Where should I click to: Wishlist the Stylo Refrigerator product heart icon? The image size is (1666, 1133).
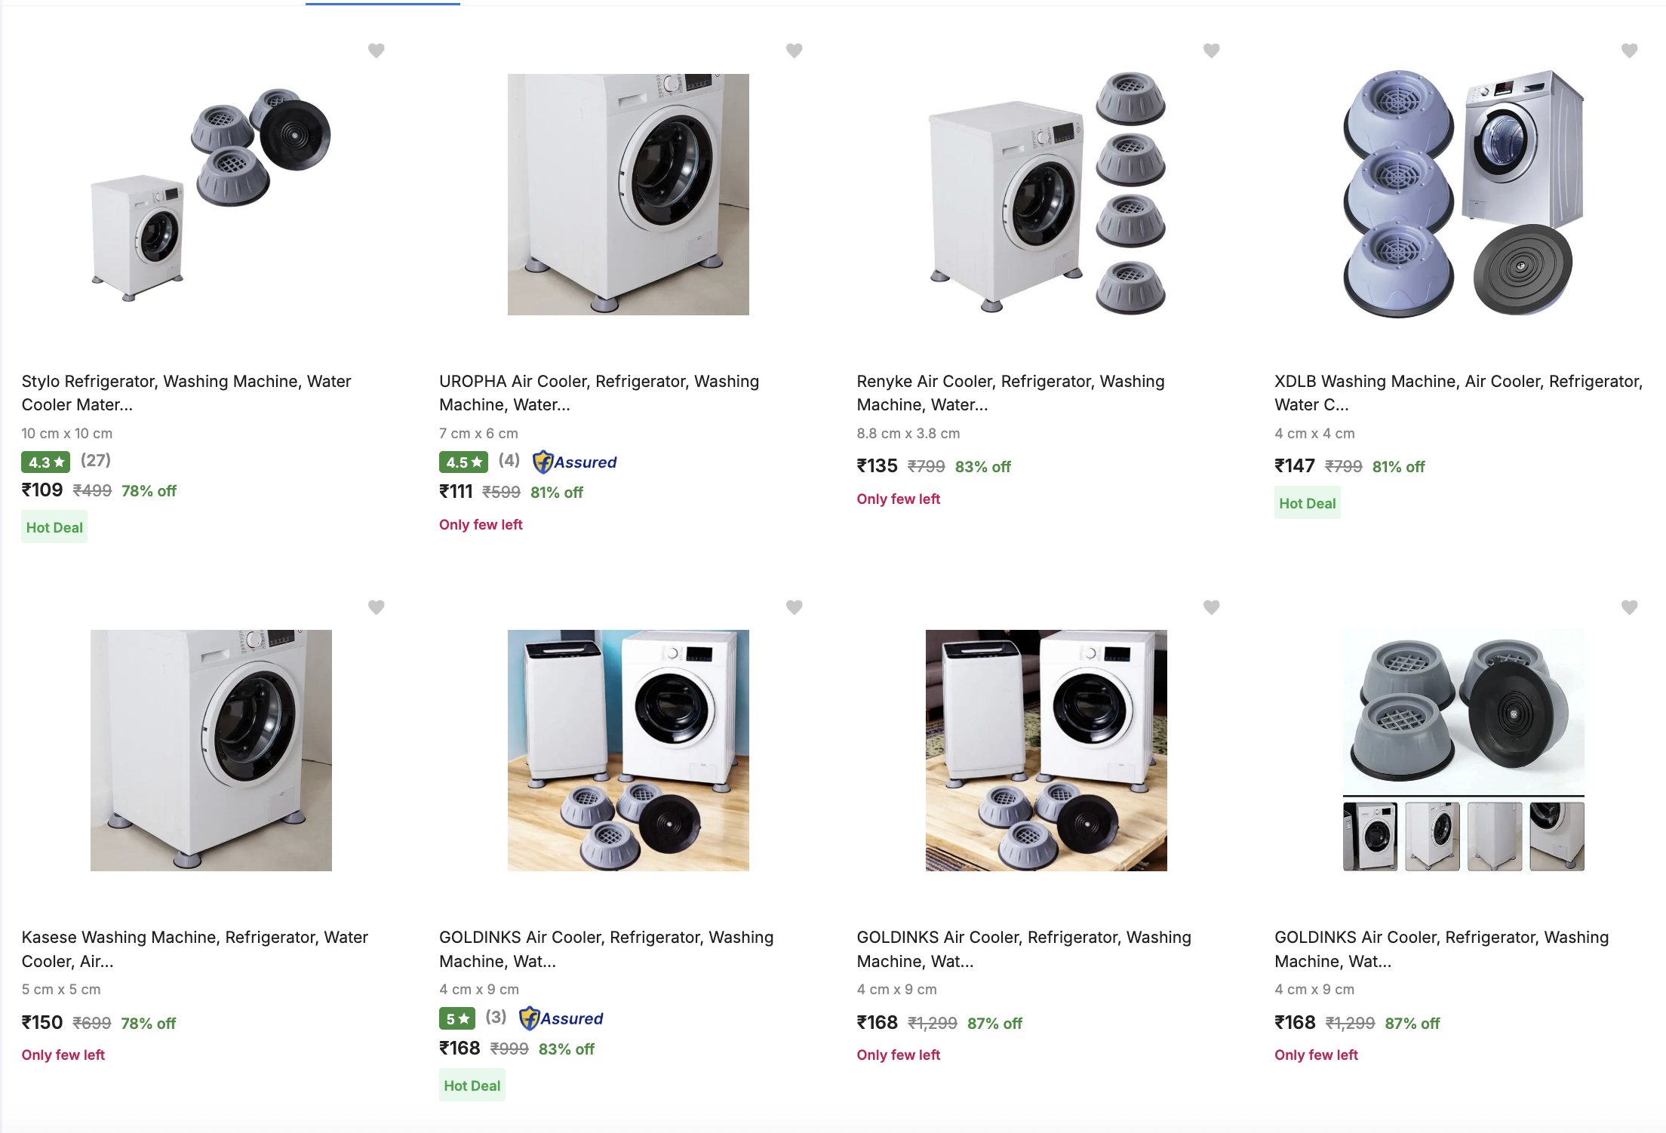point(376,51)
